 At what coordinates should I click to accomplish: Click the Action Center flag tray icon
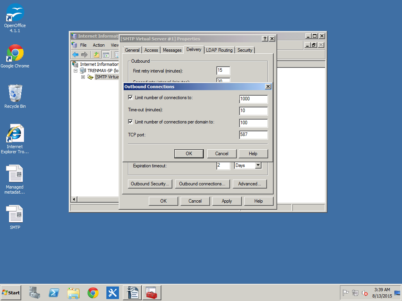click(345, 292)
